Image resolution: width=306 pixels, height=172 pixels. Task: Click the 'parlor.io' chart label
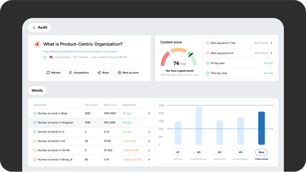point(177,159)
